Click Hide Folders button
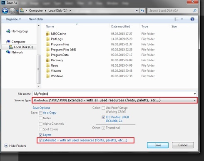 [x=15, y=146]
